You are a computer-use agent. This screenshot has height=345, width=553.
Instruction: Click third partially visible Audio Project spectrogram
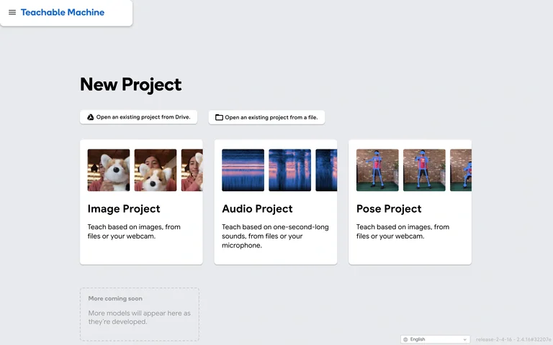coord(326,170)
